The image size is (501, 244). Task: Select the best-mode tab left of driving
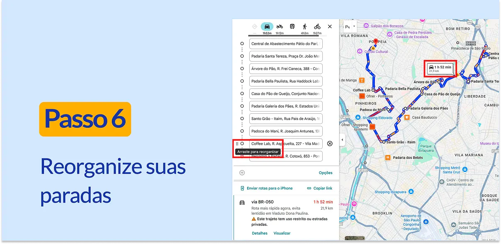click(255, 26)
